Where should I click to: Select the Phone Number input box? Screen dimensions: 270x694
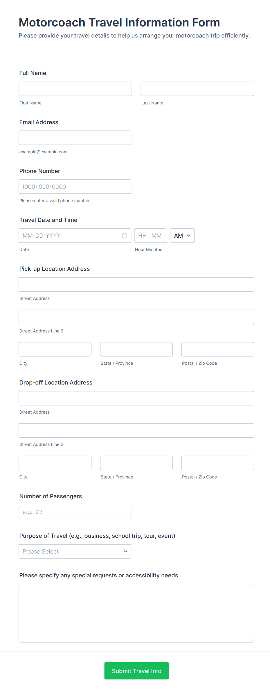(75, 187)
